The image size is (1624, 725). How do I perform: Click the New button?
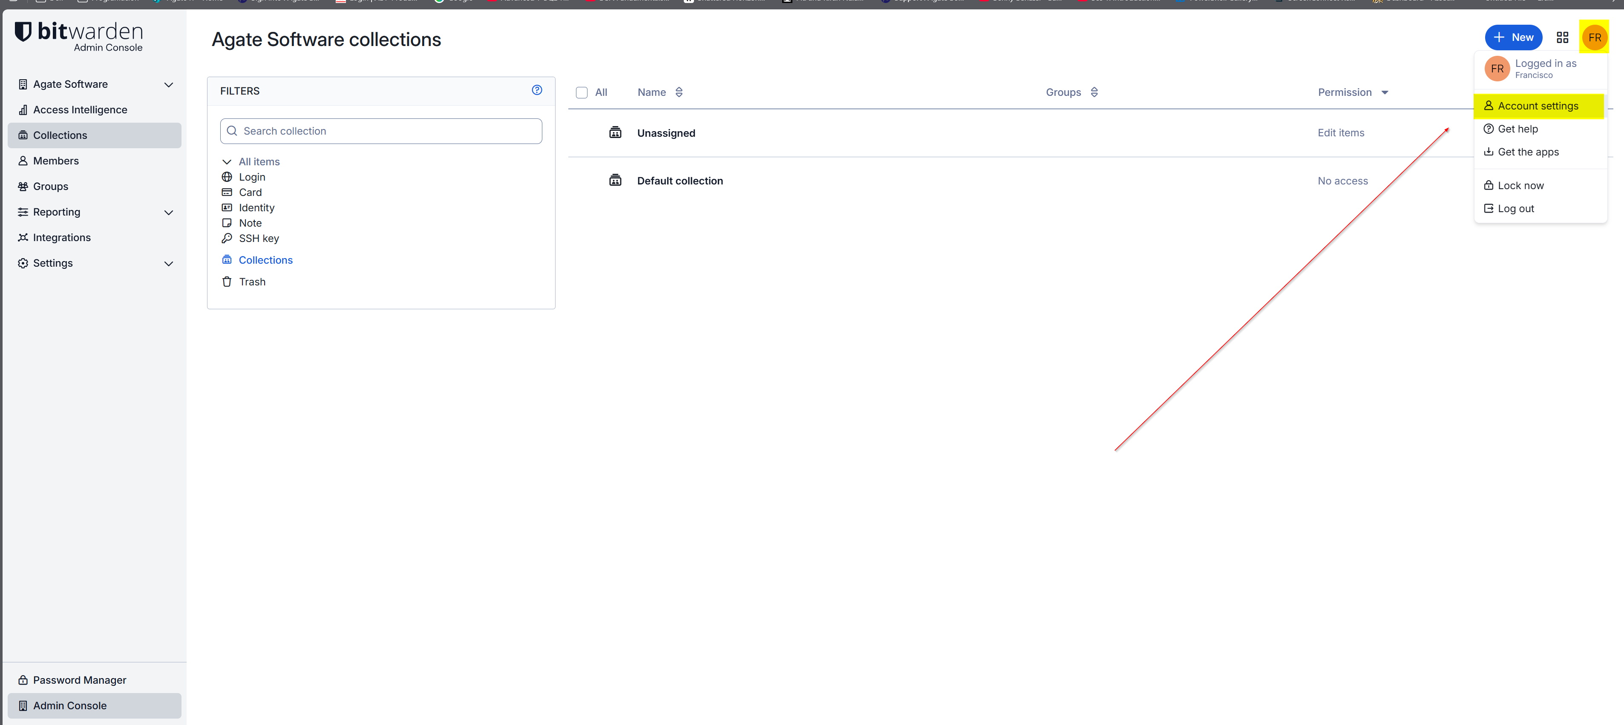[x=1513, y=38]
